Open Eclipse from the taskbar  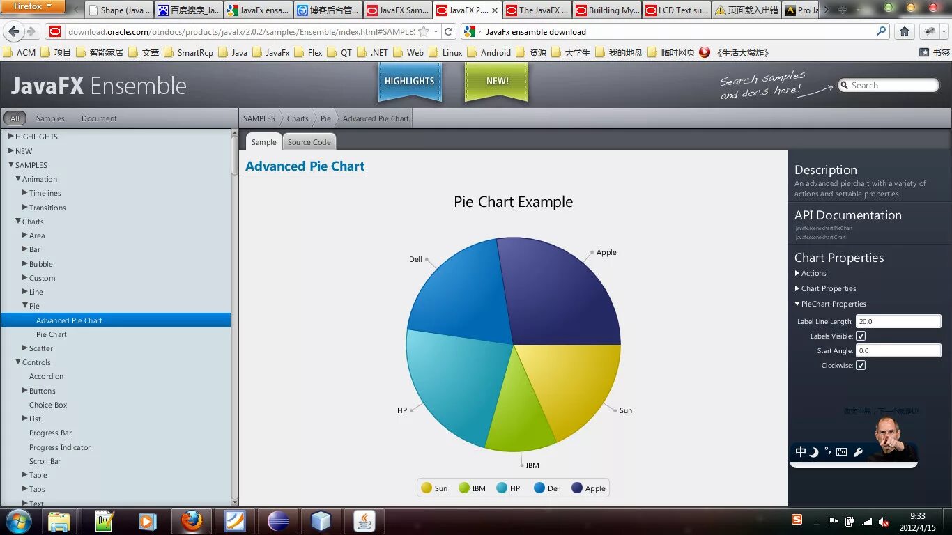278,521
